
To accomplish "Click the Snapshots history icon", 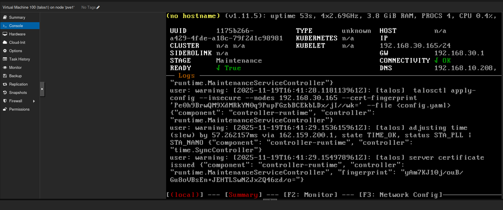I will click(x=5, y=92).
